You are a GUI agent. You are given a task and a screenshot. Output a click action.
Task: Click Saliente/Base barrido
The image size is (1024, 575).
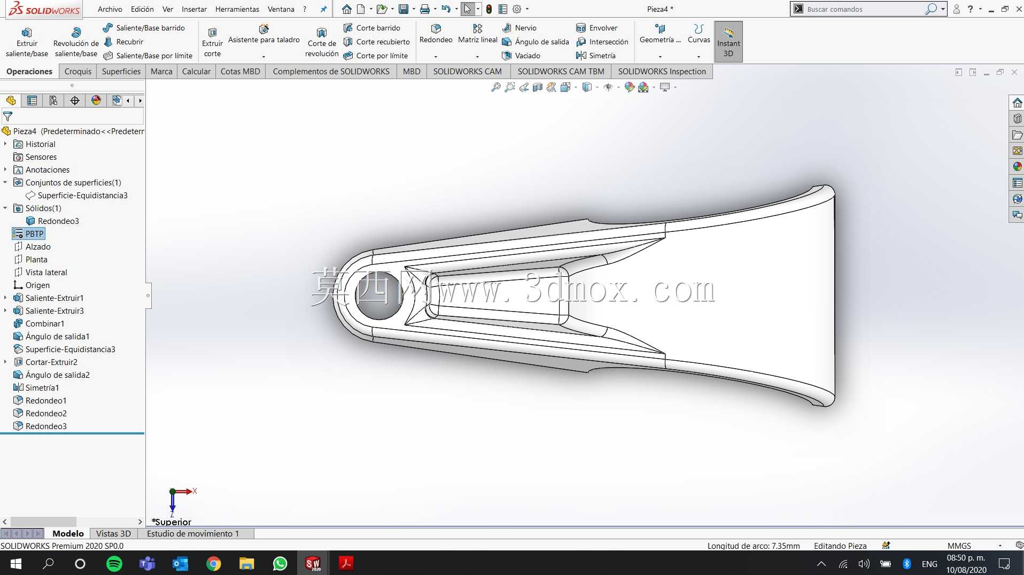(x=144, y=28)
